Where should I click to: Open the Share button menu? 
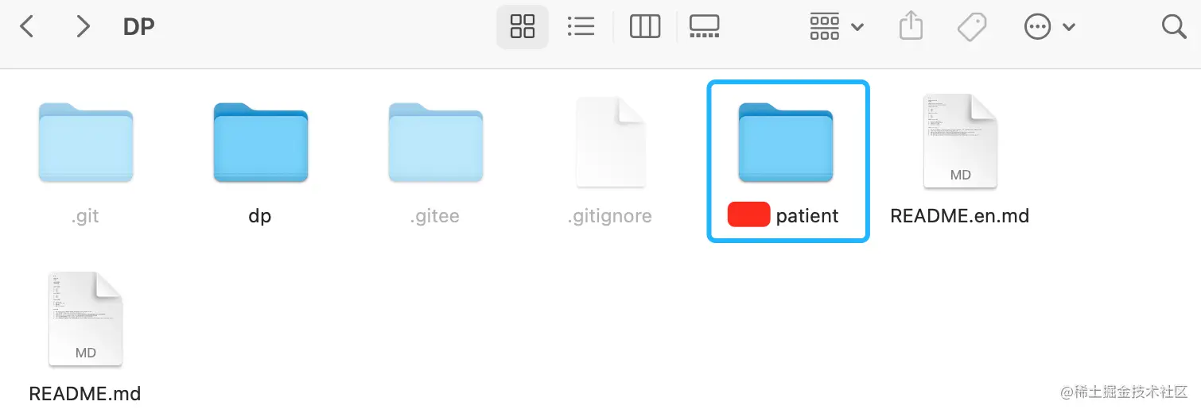pyautogui.click(x=911, y=27)
